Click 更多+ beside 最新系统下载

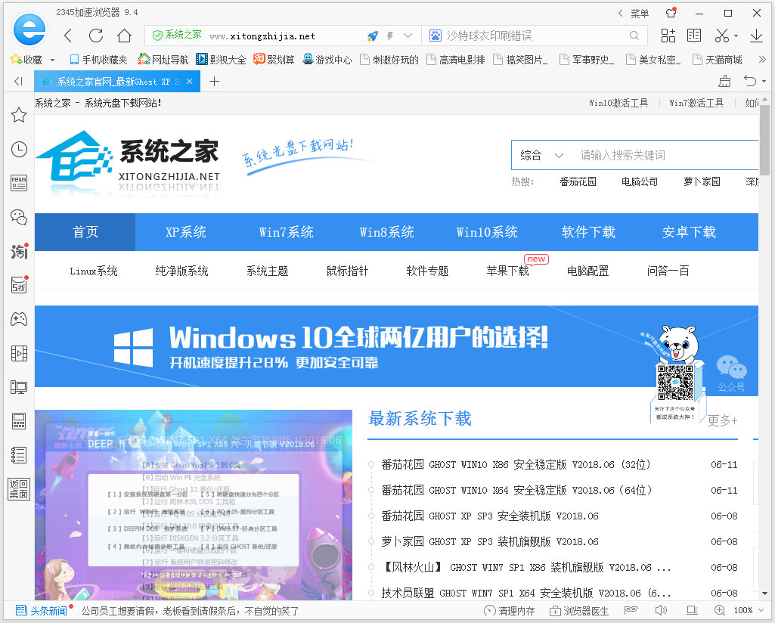click(x=723, y=420)
